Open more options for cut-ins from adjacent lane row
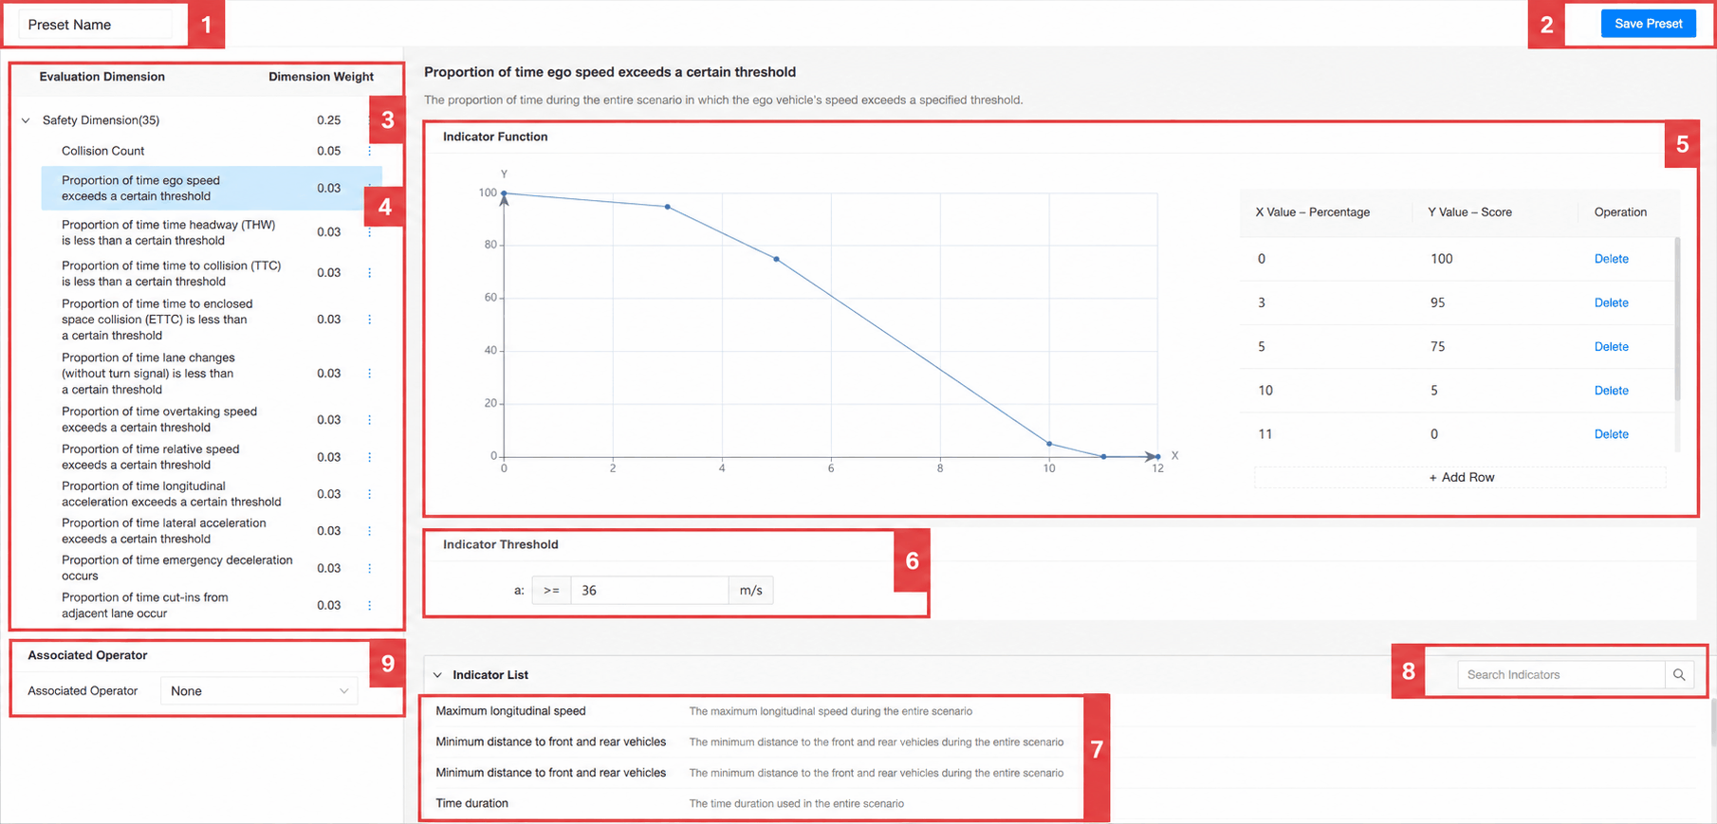 click(x=370, y=605)
